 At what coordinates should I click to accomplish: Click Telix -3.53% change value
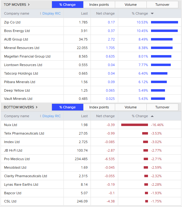tap(156, 133)
